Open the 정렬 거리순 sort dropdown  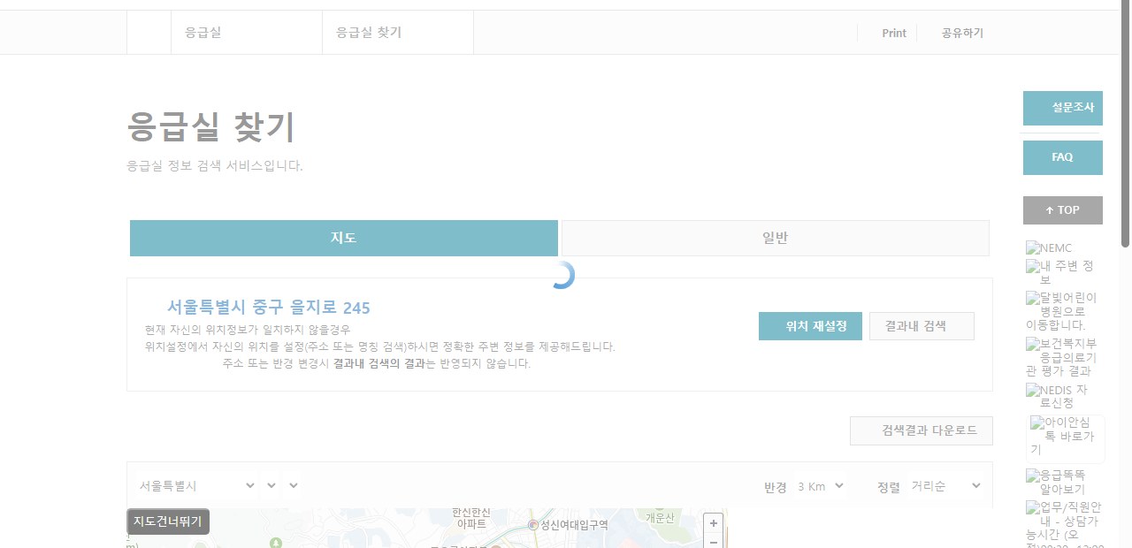(x=945, y=486)
